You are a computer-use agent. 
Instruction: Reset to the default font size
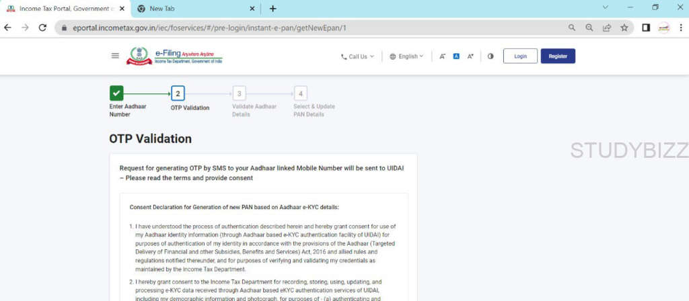456,56
